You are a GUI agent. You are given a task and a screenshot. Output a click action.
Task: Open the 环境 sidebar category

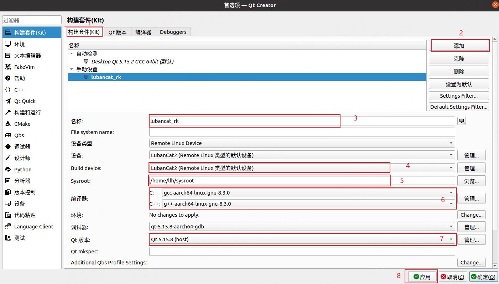pos(32,44)
